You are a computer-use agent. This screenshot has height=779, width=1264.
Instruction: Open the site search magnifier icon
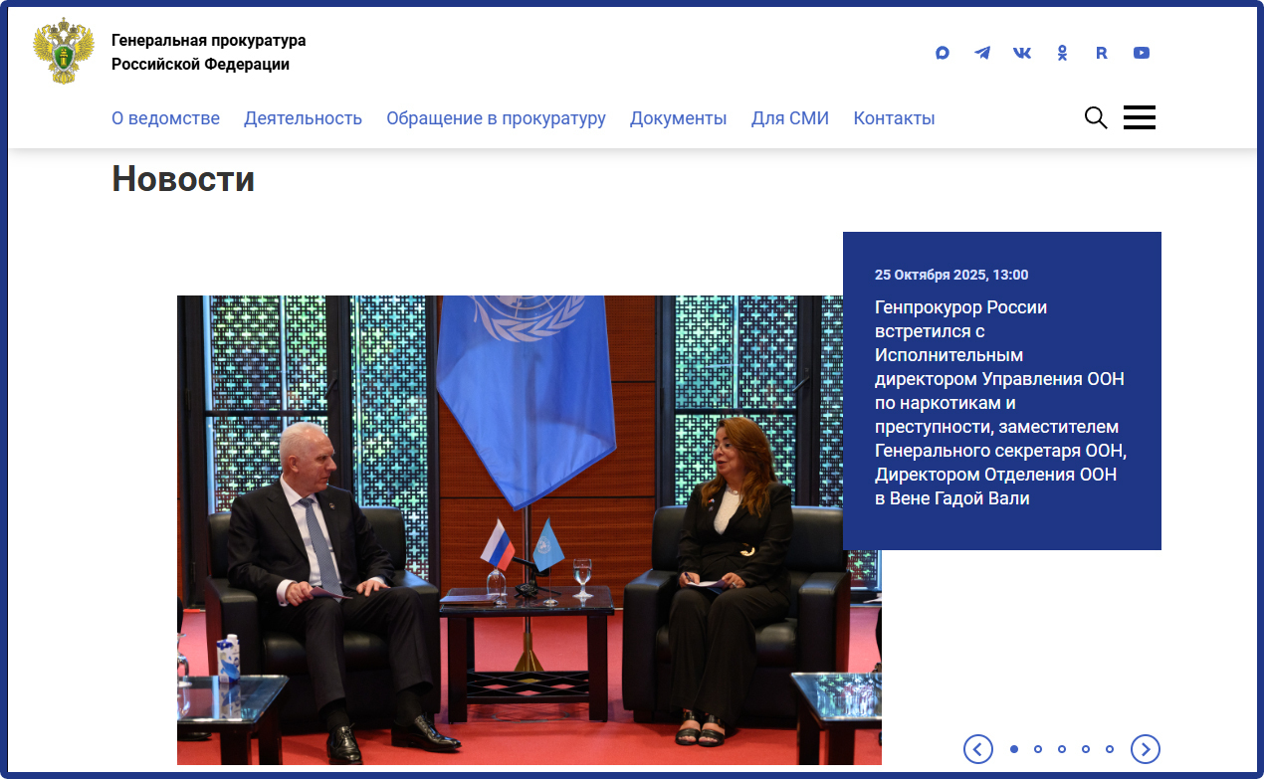(1095, 117)
